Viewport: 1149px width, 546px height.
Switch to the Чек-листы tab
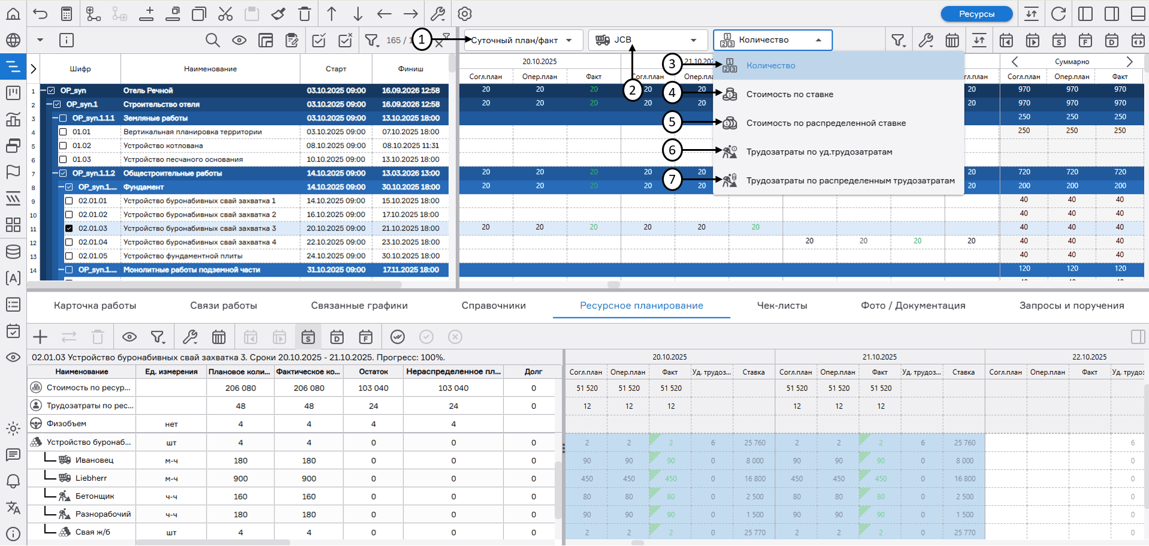click(782, 305)
